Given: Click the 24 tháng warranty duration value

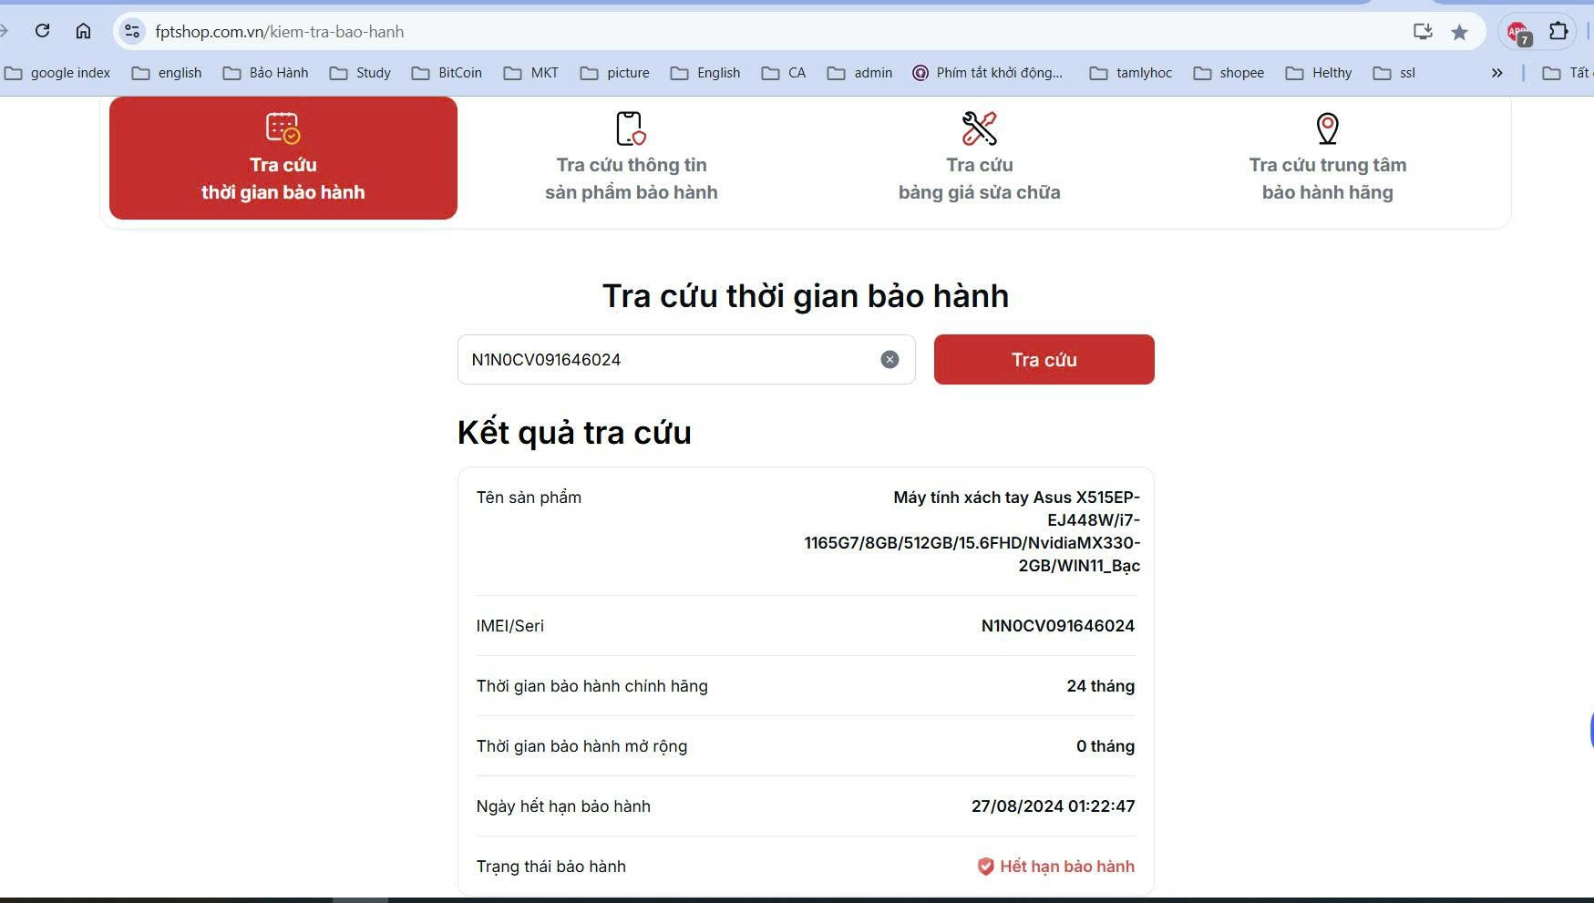Looking at the screenshot, I should [1101, 686].
